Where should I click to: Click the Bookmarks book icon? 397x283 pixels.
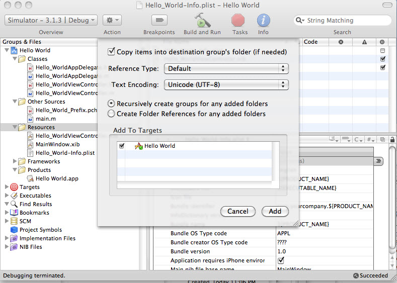coord(14,213)
